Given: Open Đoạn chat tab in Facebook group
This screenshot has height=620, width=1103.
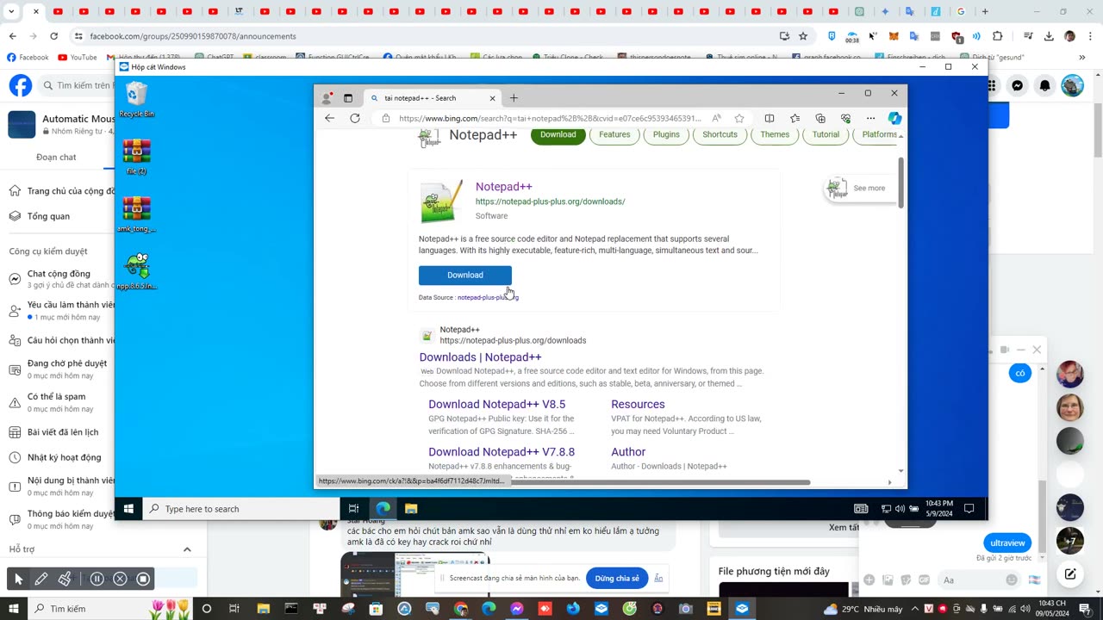Looking at the screenshot, I should (x=56, y=158).
